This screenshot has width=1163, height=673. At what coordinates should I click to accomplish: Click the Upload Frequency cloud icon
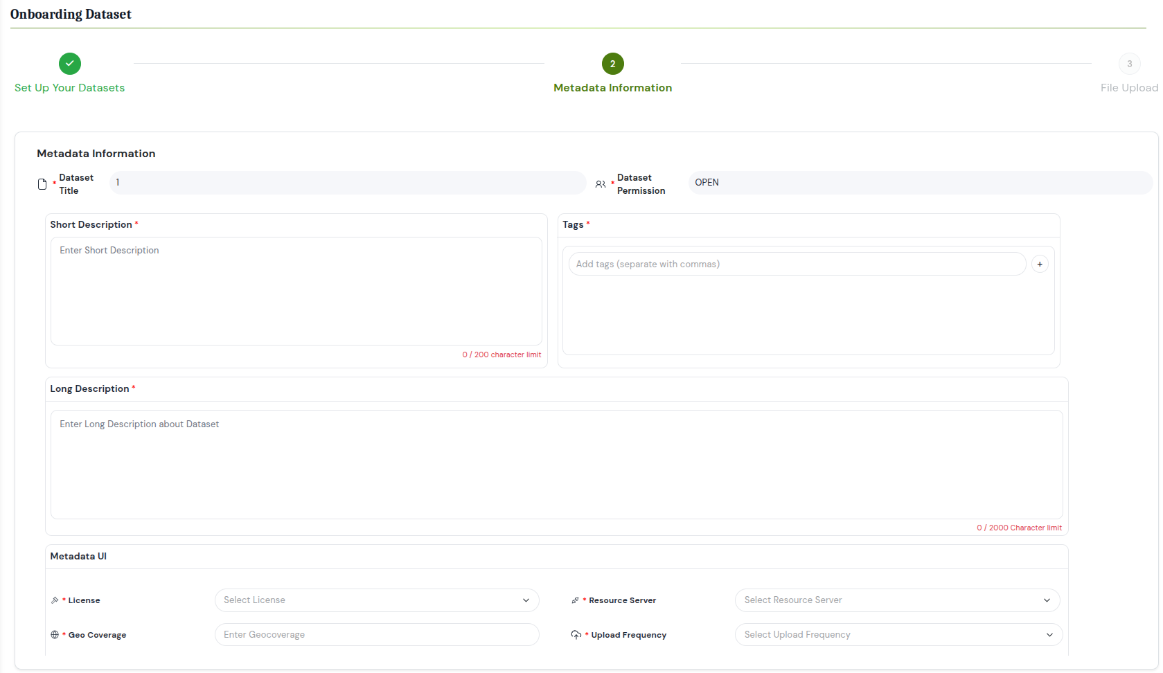click(x=576, y=634)
